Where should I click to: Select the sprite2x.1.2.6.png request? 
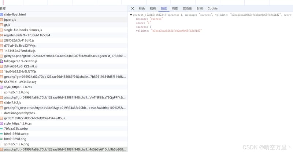pyautogui.click(x=64, y=144)
